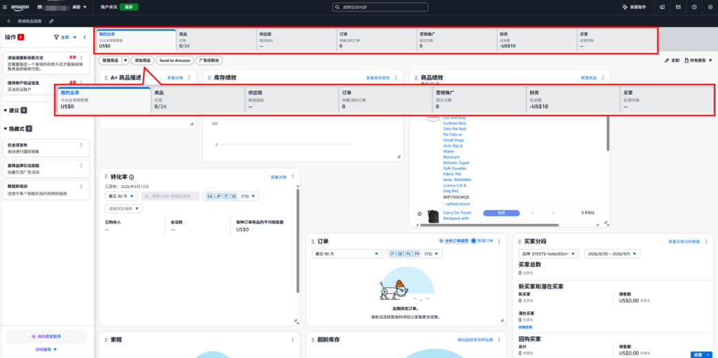Viewport: 718px width, 358px height.
Task: Open the 美国 marketplace switcher dropdown
Action: pyautogui.click(x=80, y=8)
